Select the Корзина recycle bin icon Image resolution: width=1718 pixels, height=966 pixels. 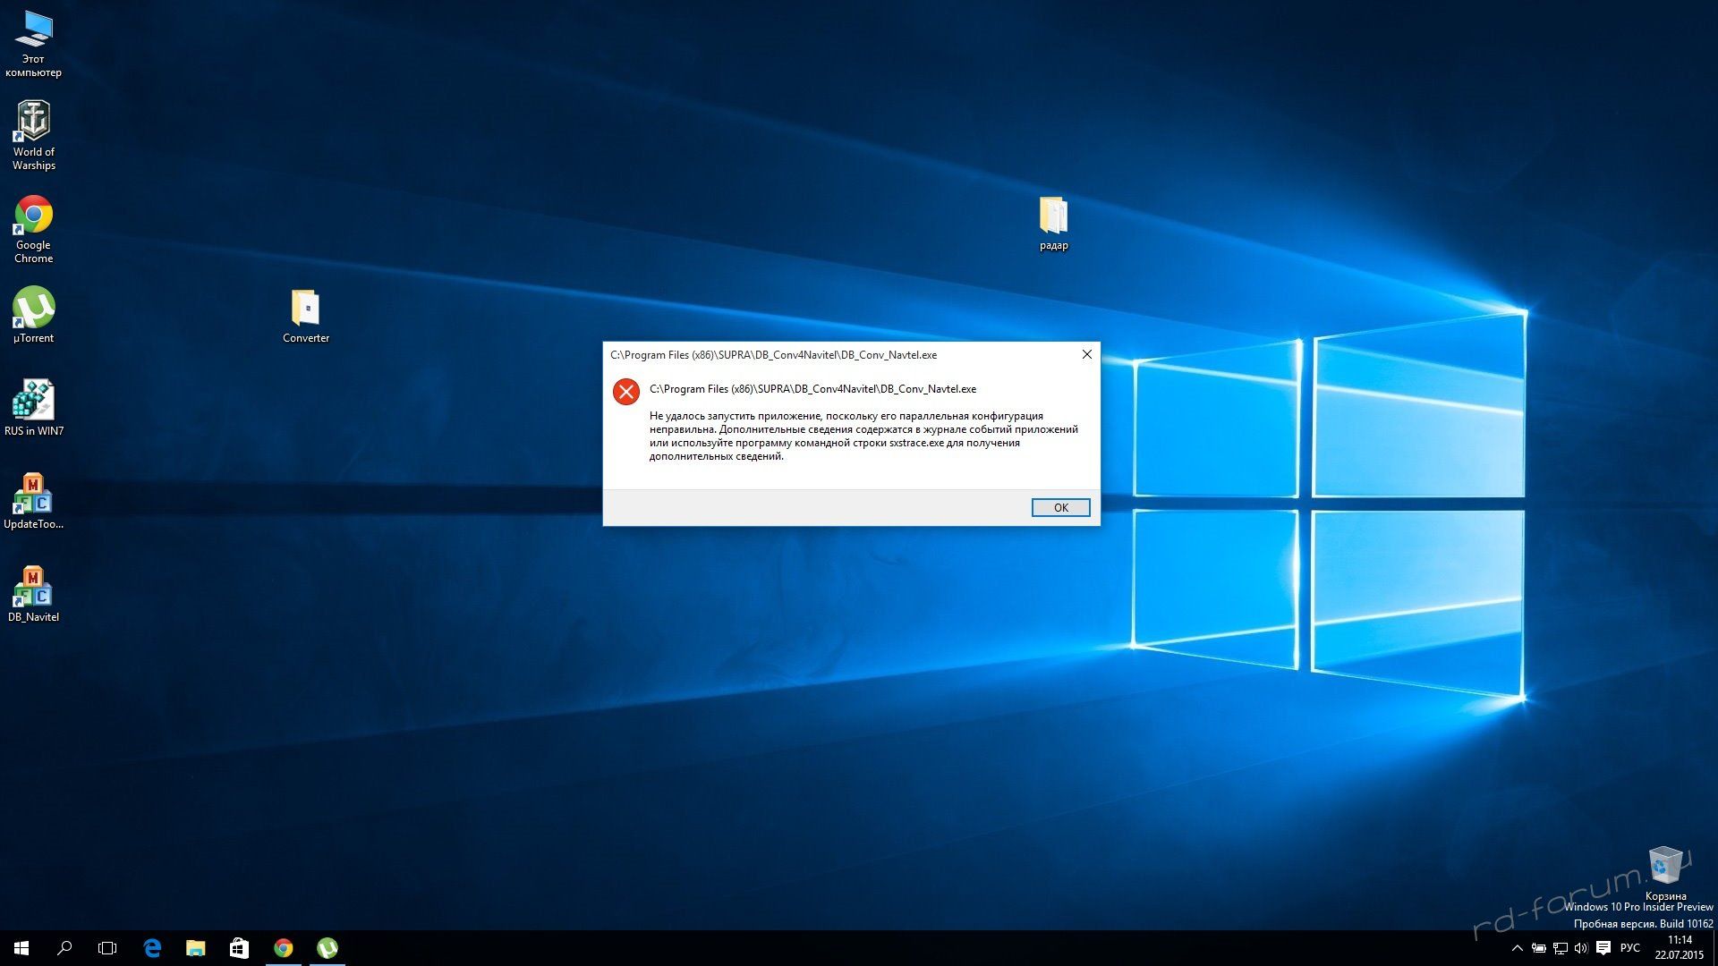pos(1665,874)
